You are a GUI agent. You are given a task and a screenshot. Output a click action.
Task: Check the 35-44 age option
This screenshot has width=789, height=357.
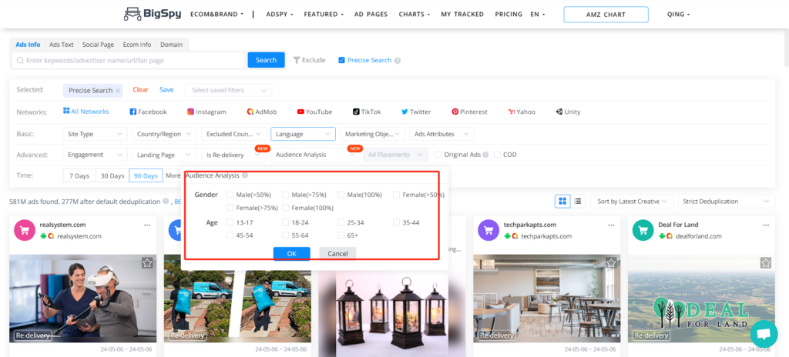[x=397, y=222]
